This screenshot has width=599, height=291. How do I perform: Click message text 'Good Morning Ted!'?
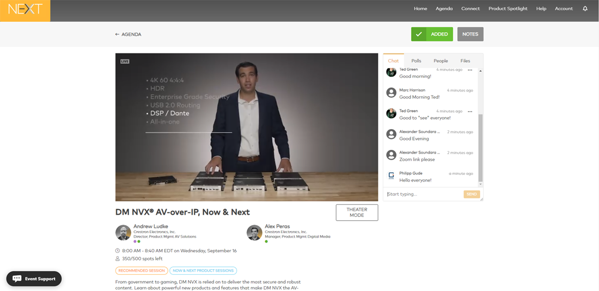tap(419, 97)
